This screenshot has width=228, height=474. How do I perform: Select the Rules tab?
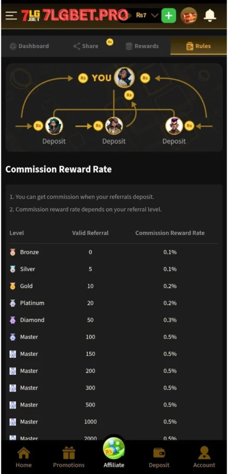click(x=198, y=46)
